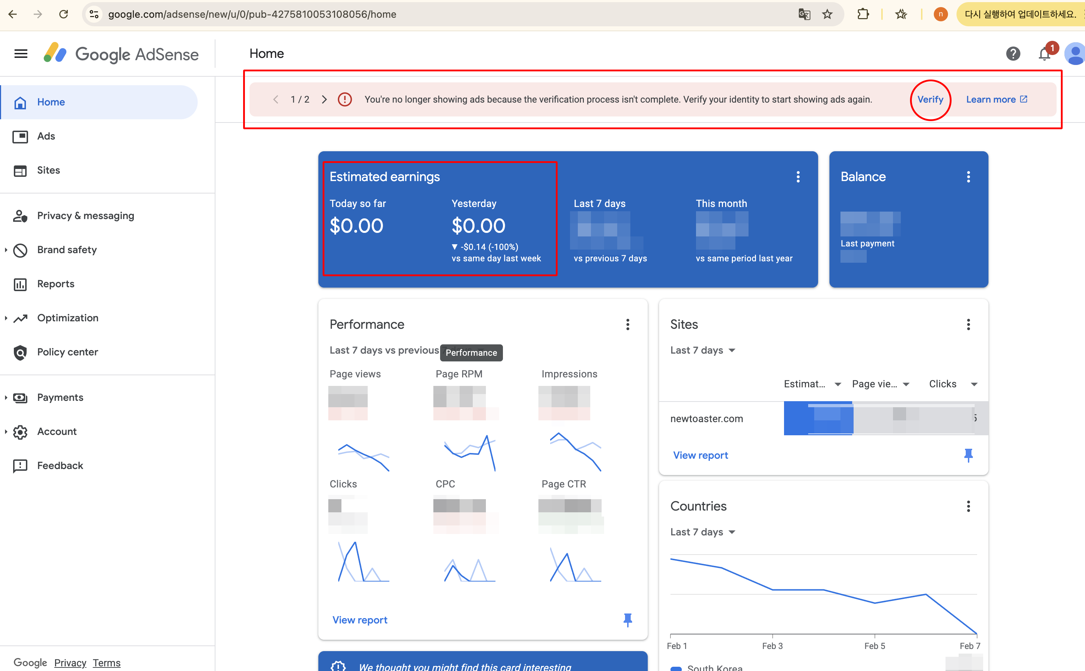Screen dimensions: 1085x671
Task: Go to next alert with right chevron
Action: point(324,99)
